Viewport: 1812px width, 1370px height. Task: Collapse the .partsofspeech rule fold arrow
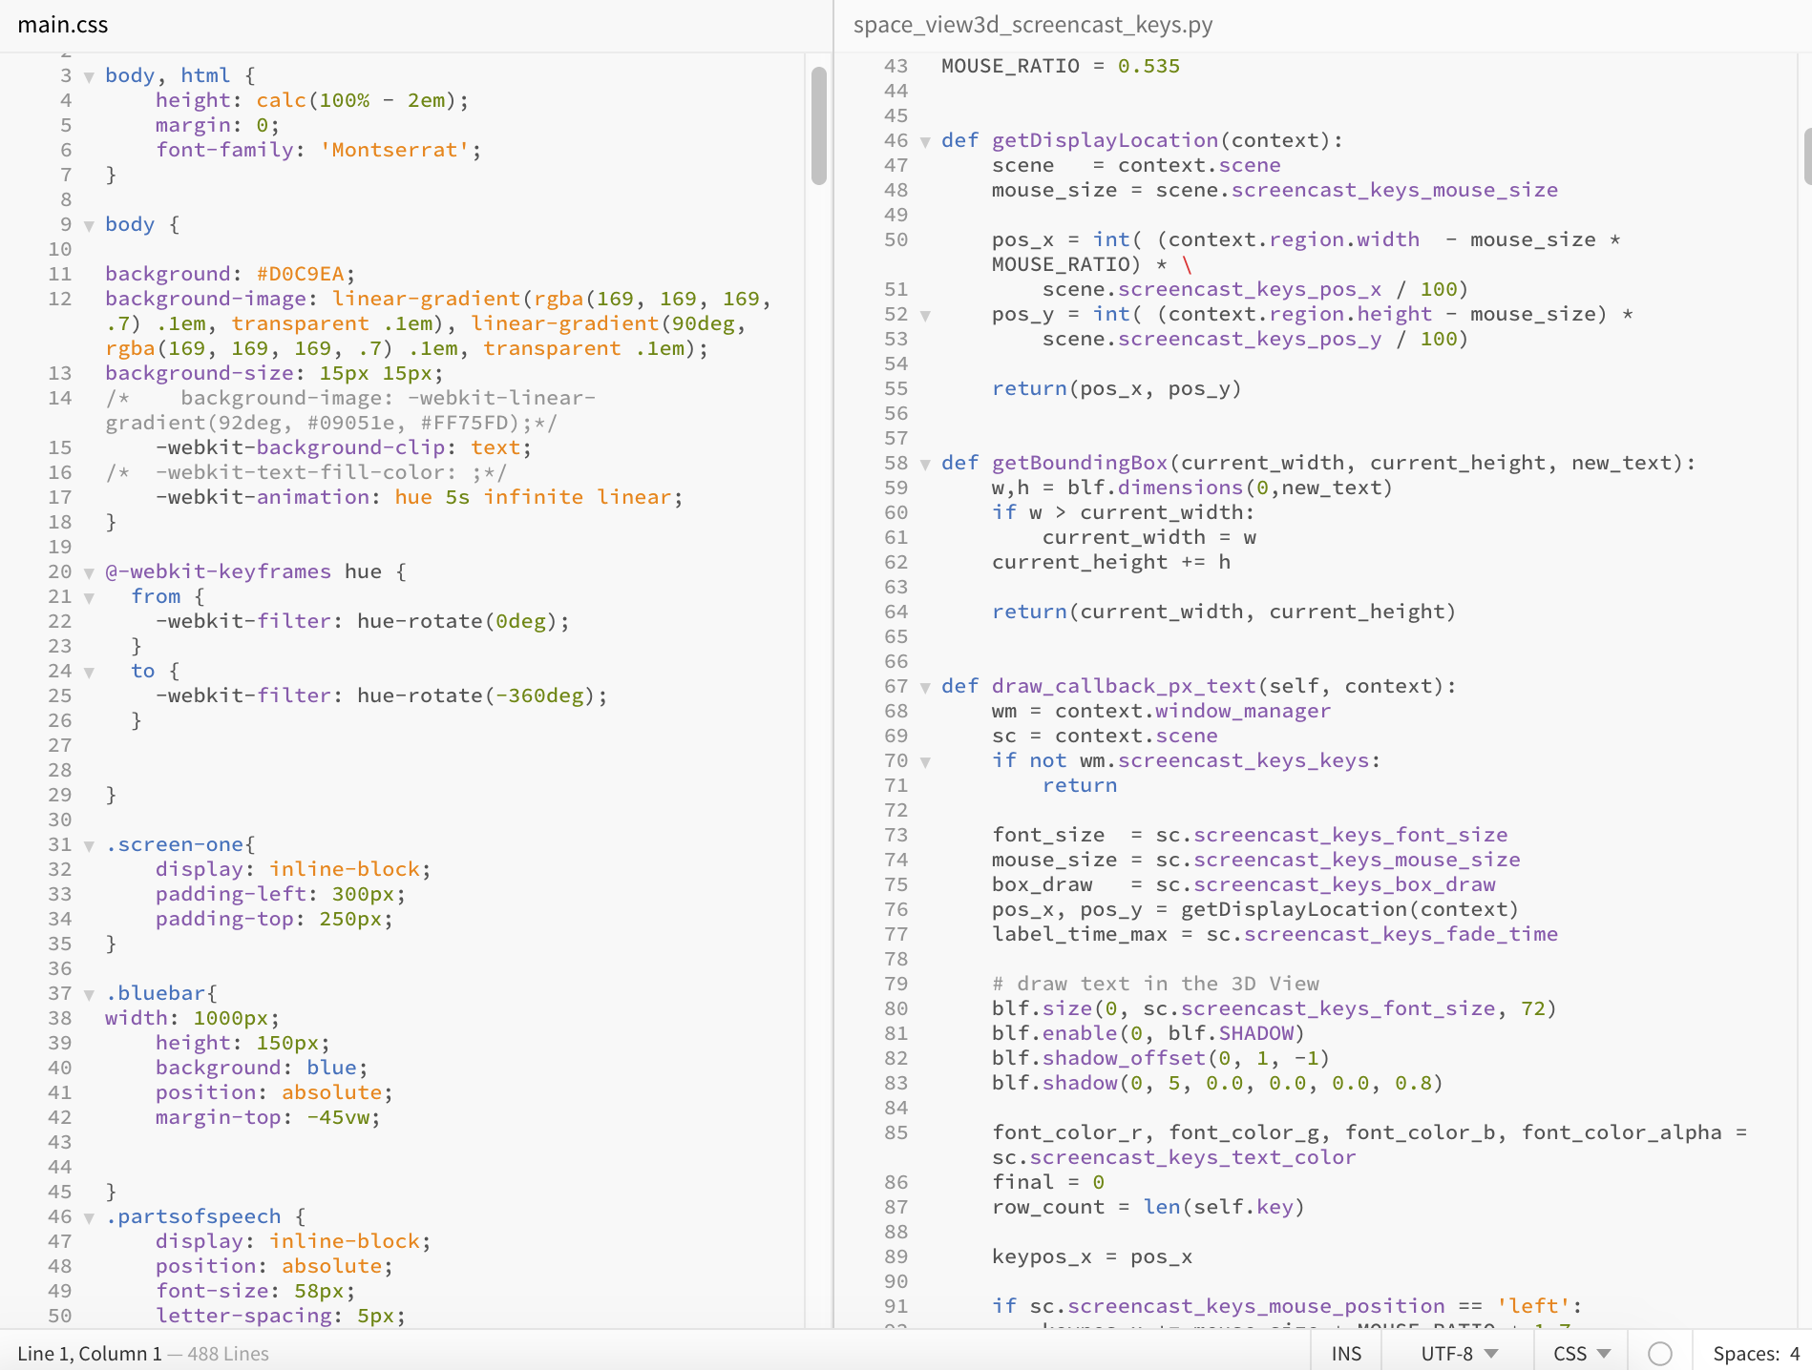pyautogui.click(x=89, y=1217)
